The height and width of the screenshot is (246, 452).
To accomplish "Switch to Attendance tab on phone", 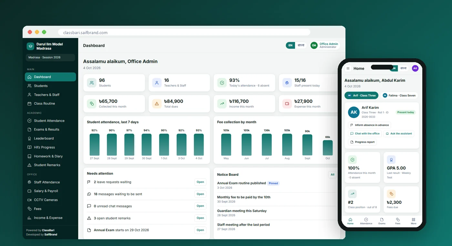I will 366,221.
